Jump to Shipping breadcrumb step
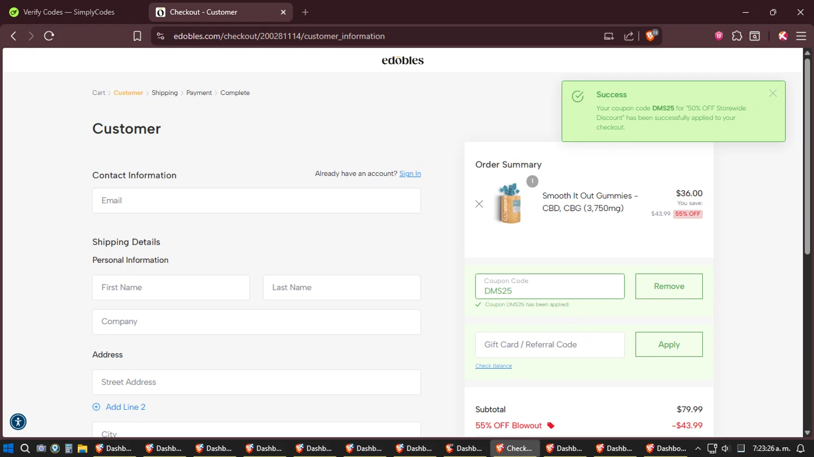Screen dimensions: 814x457 (x=165, y=93)
